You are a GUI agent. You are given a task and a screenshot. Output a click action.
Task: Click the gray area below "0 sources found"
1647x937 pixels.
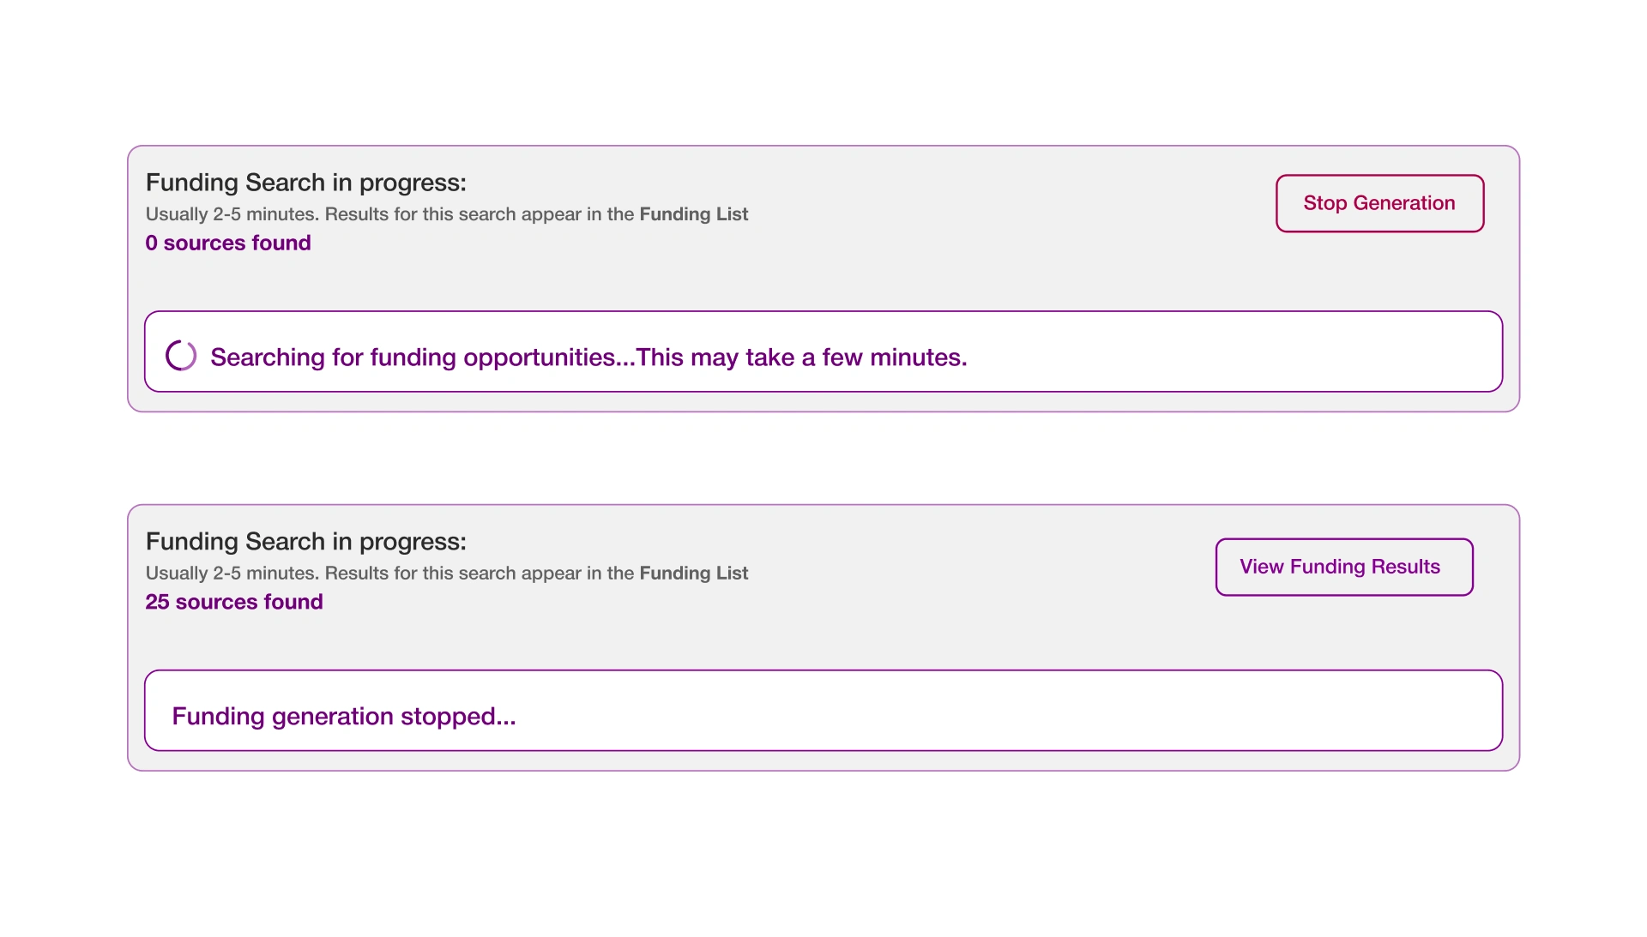click(515, 281)
